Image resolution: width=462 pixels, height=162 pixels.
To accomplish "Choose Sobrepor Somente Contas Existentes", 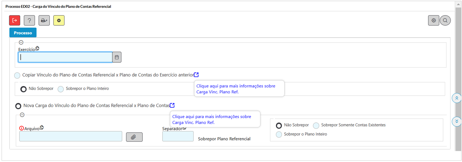I will [316, 125].
